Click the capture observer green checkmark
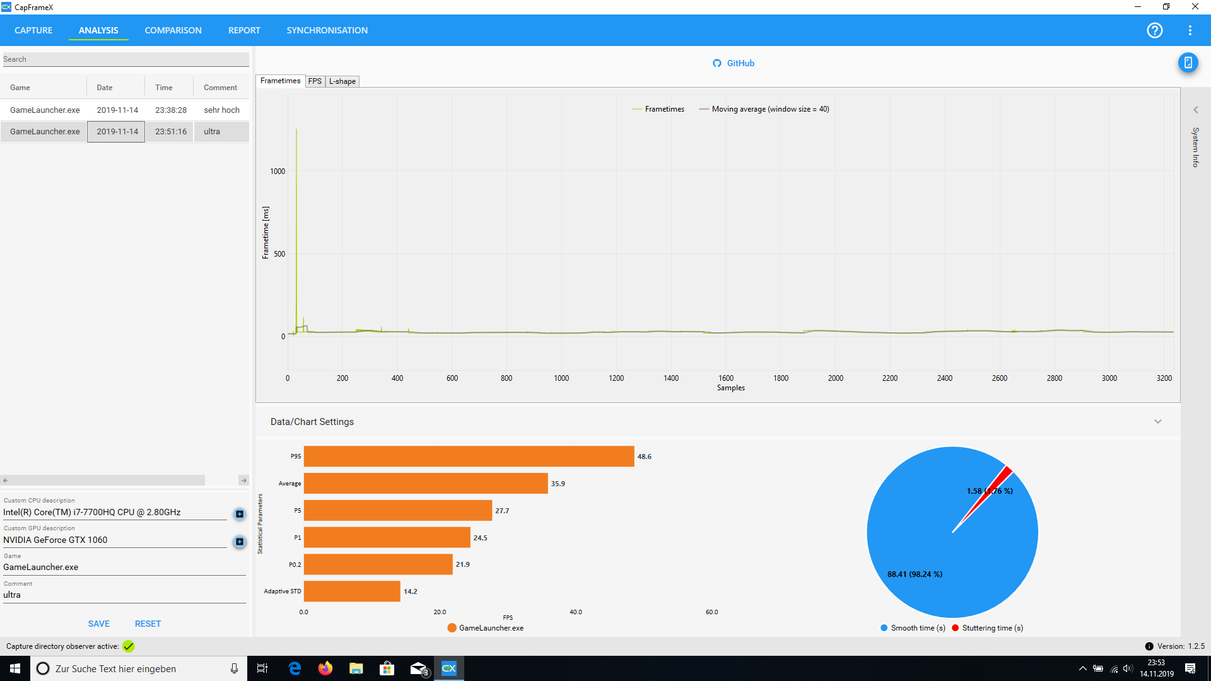Screen dimensions: 1211x681 pyautogui.click(x=129, y=646)
